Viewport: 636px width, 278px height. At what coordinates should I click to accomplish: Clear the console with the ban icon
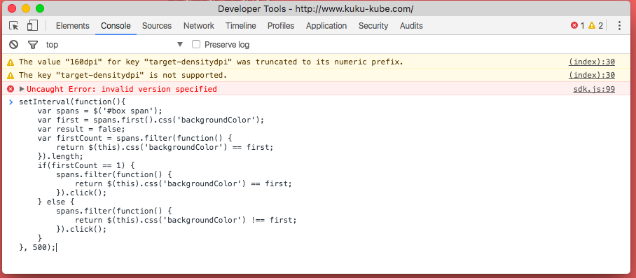click(x=14, y=45)
